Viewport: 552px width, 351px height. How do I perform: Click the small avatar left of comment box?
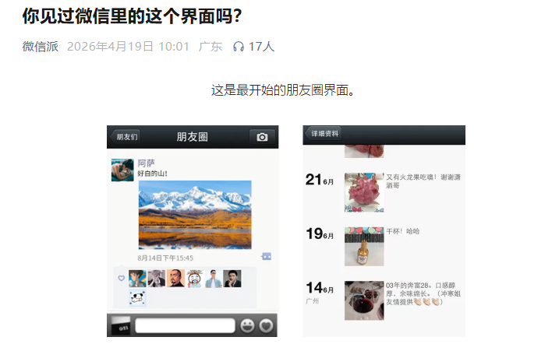(x=121, y=325)
